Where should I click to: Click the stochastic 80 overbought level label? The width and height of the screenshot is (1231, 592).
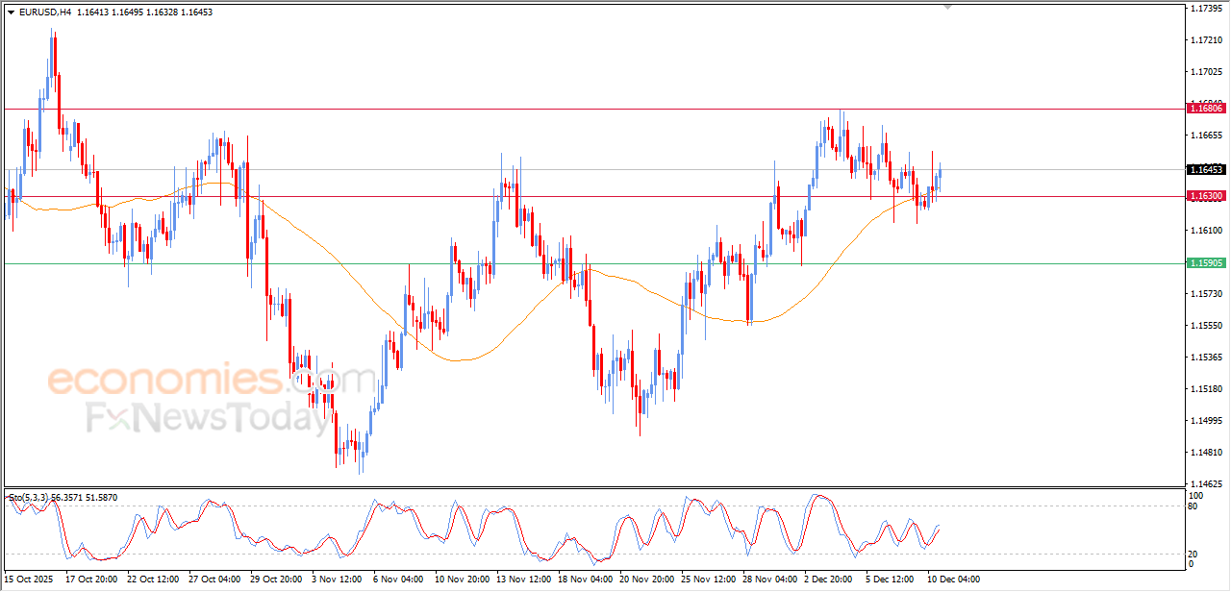pyautogui.click(x=1193, y=504)
